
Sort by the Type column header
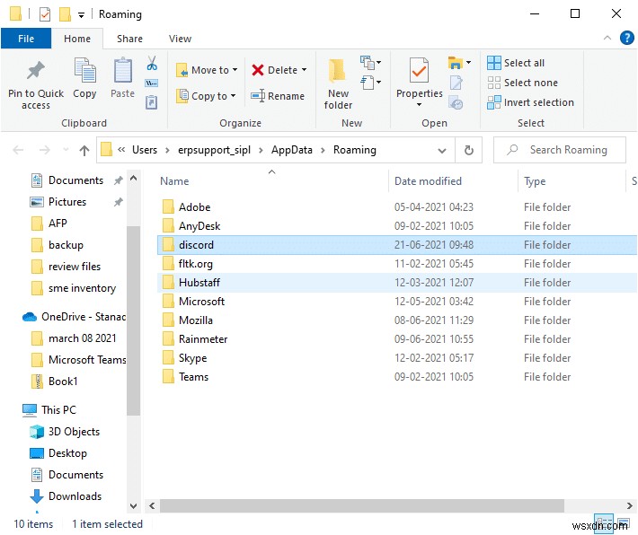tap(535, 181)
